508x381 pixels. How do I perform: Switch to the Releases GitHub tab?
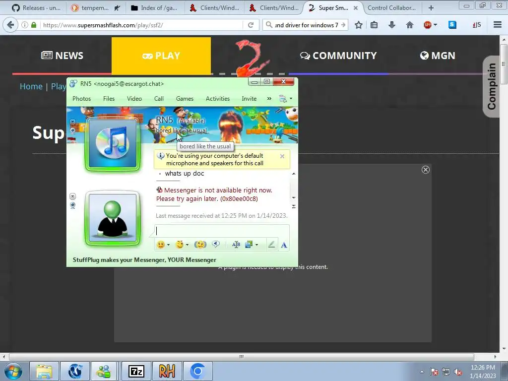[x=36, y=8]
